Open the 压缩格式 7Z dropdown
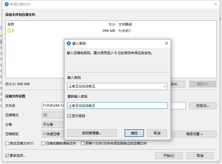 (53, 115)
